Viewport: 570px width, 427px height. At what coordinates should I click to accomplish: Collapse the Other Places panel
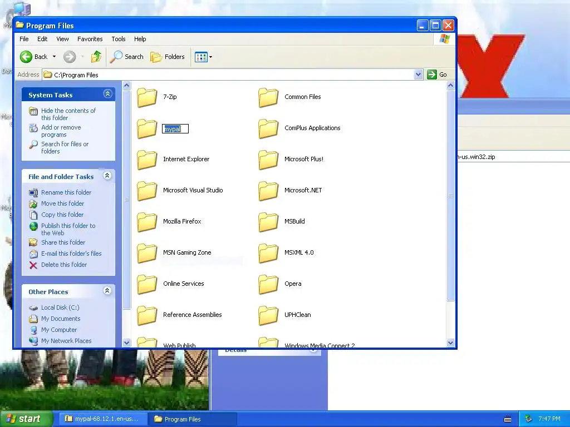tap(107, 291)
